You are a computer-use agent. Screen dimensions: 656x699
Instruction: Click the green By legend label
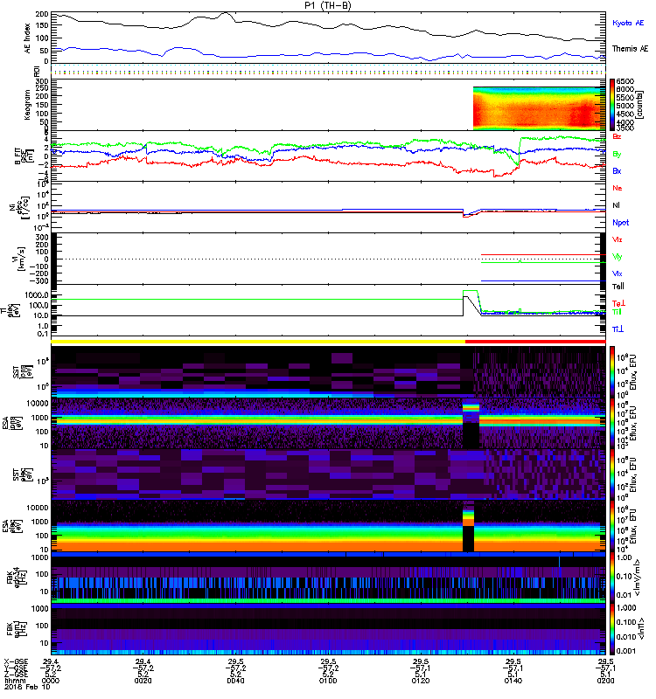tap(617, 154)
